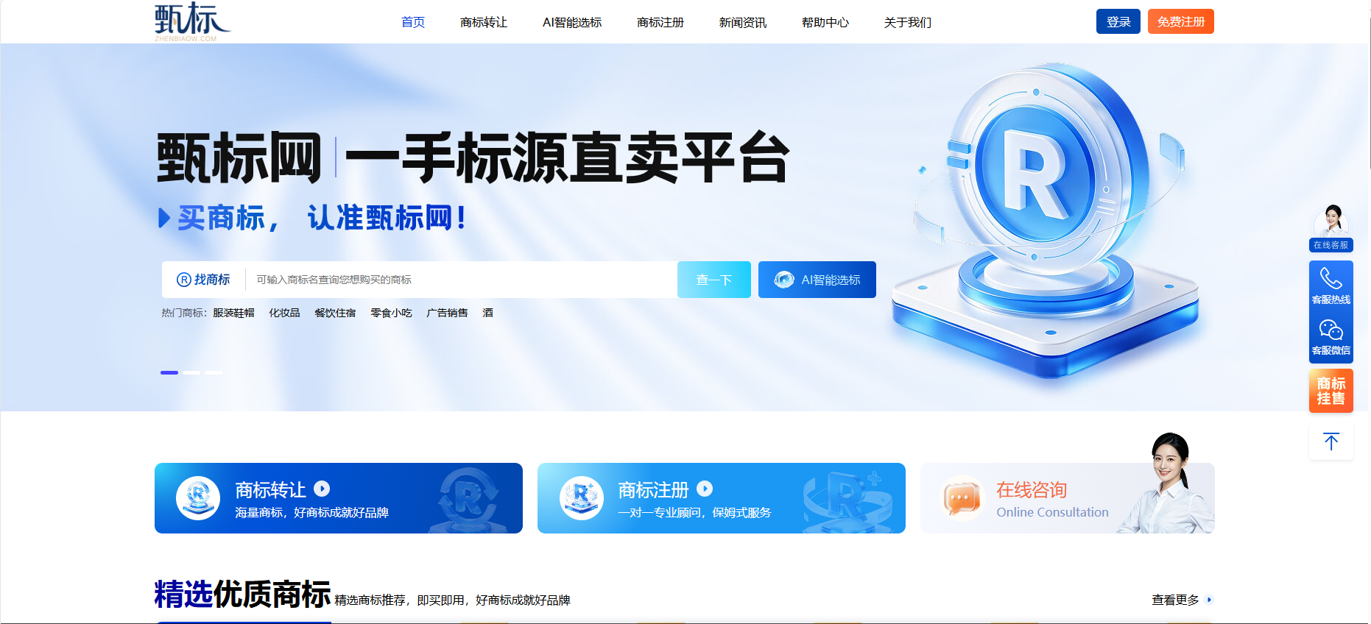Click the R icon beside 找商标
Viewport: 1371px width, 624px height.
184,280
